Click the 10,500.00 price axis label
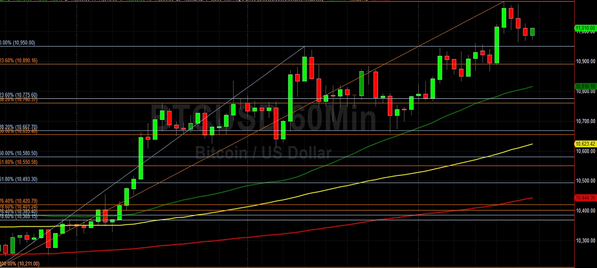 585,181
